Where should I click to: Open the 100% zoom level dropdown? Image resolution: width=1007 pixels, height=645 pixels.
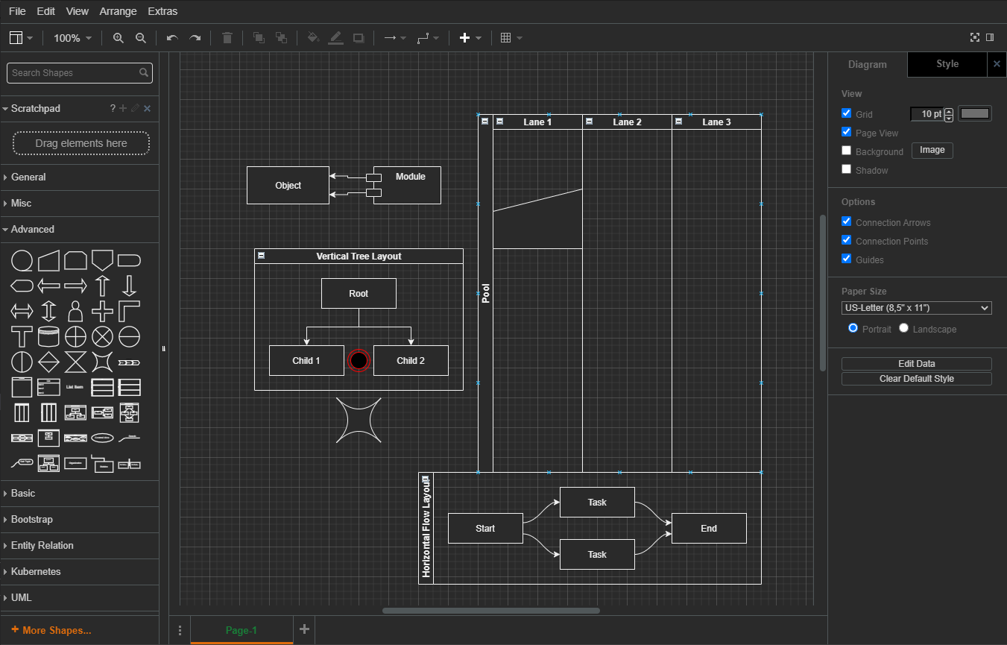coord(72,37)
